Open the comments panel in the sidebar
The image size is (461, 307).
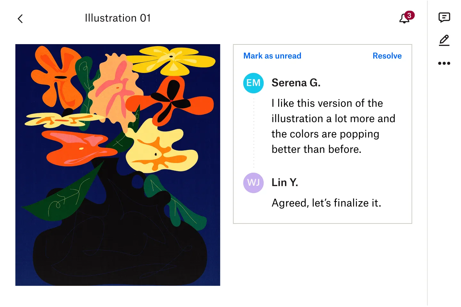[444, 18]
